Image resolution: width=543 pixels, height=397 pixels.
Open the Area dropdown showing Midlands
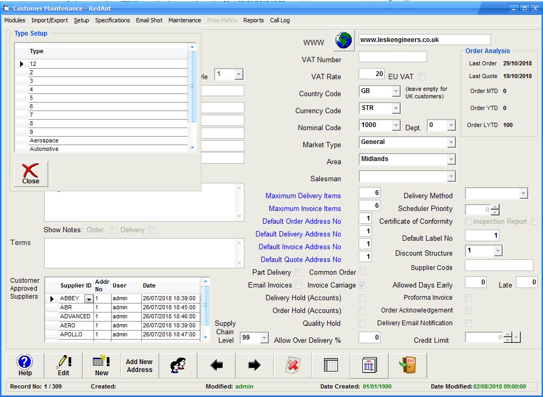coord(451,159)
